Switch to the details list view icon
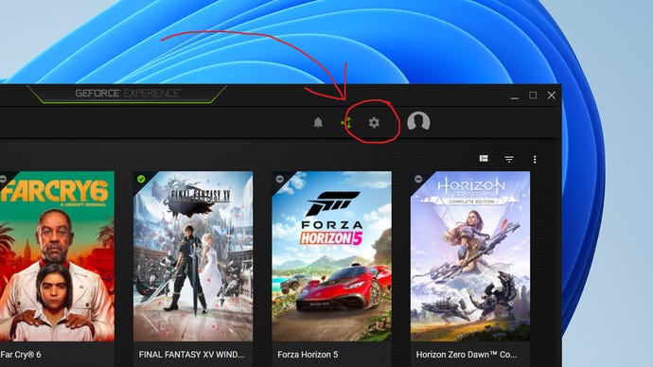The image size is (653, 367). pyautogui.click(x=484, y=159)
